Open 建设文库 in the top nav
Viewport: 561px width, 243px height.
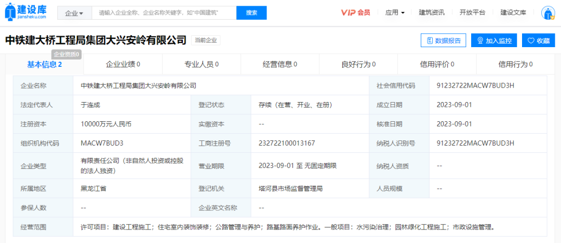[513, 13]
